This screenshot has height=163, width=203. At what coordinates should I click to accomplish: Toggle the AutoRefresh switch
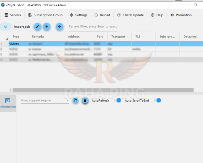click(x=117, y=101)
